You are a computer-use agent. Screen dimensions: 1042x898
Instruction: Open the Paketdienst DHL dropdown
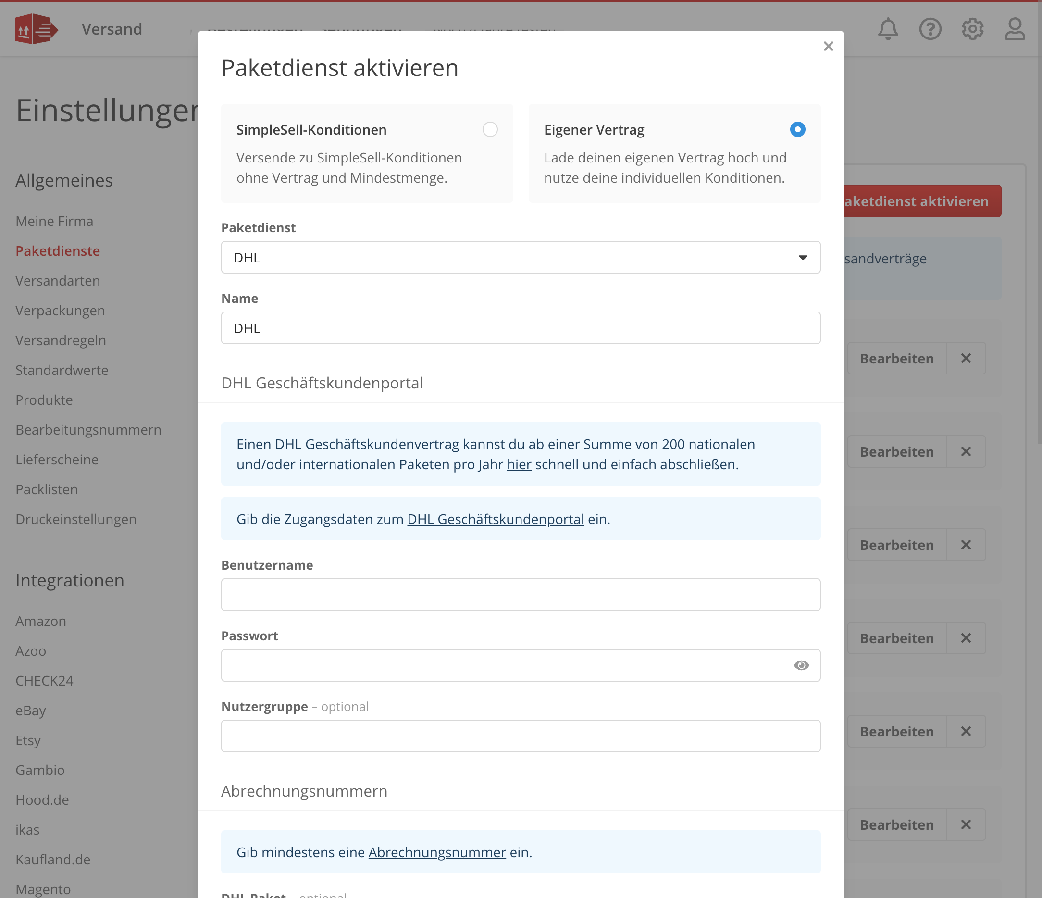(x=521, y=257)
